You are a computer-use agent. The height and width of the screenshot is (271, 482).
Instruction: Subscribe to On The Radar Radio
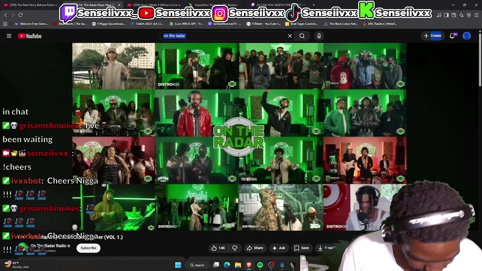[x=88, y=248]
